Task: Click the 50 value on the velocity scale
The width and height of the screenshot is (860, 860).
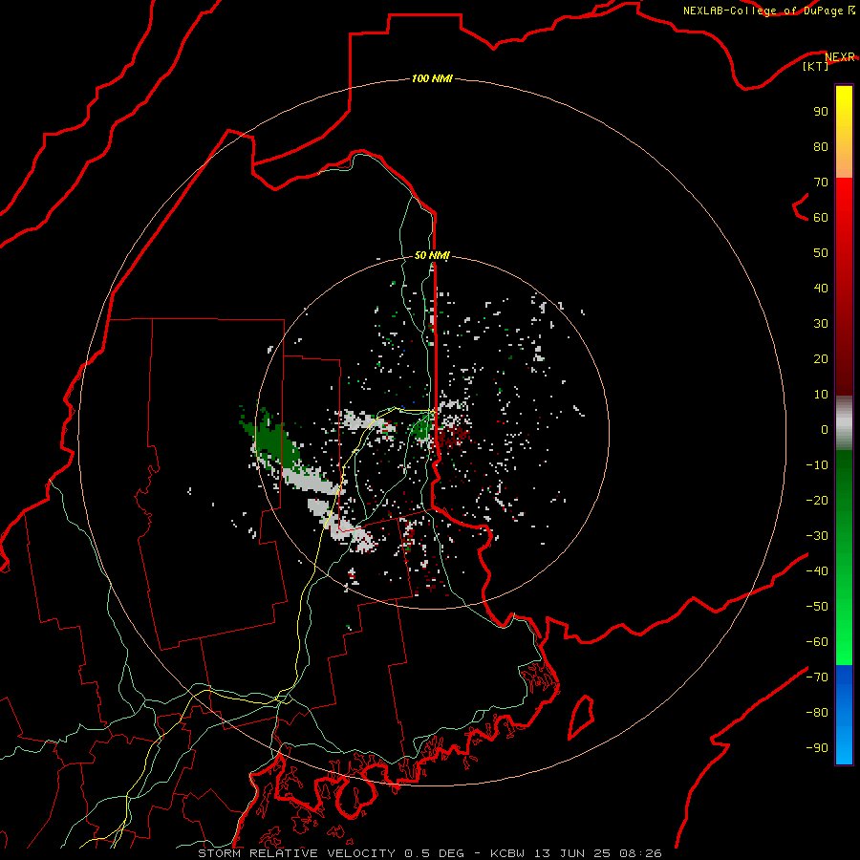Action: click(821, 253)
